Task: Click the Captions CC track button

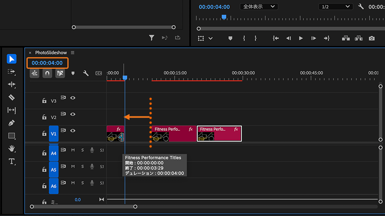Action: click(99, 73)
